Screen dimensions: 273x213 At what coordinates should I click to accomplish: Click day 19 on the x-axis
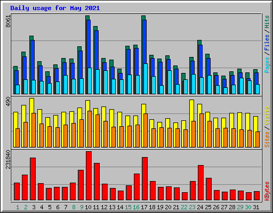pyautogui.click(x=160, y=207)
